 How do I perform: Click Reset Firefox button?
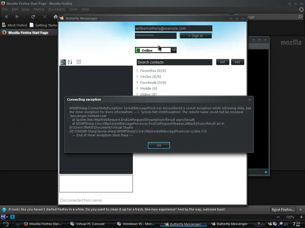click(283, 210)
